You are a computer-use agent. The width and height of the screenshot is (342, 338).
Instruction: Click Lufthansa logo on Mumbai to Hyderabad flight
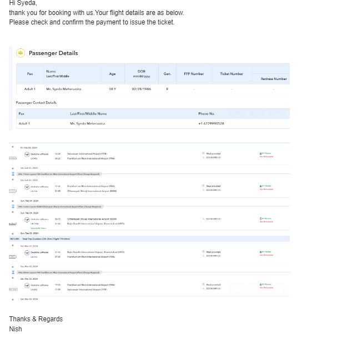(27, 219)
